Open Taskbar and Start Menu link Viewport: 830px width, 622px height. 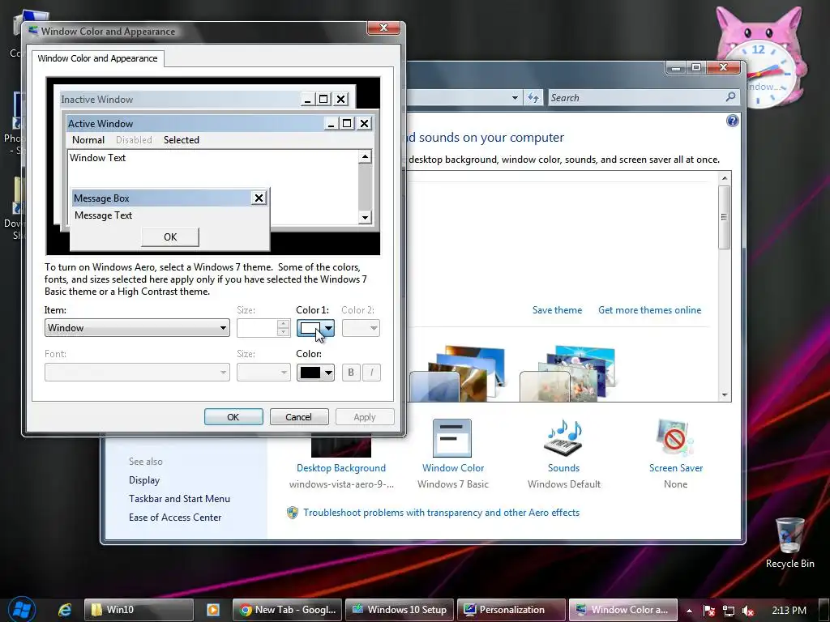(x=179, y=499)
